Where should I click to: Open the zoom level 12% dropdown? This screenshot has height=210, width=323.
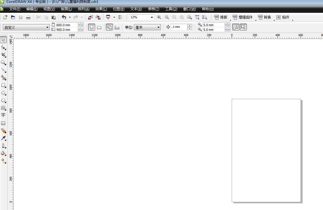point(152,17)
